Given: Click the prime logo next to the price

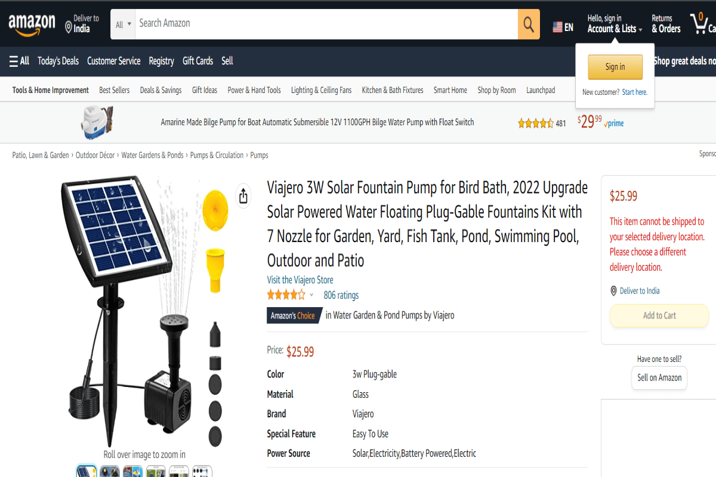Looking at the screenshot, I should click(x=613, y=123).
